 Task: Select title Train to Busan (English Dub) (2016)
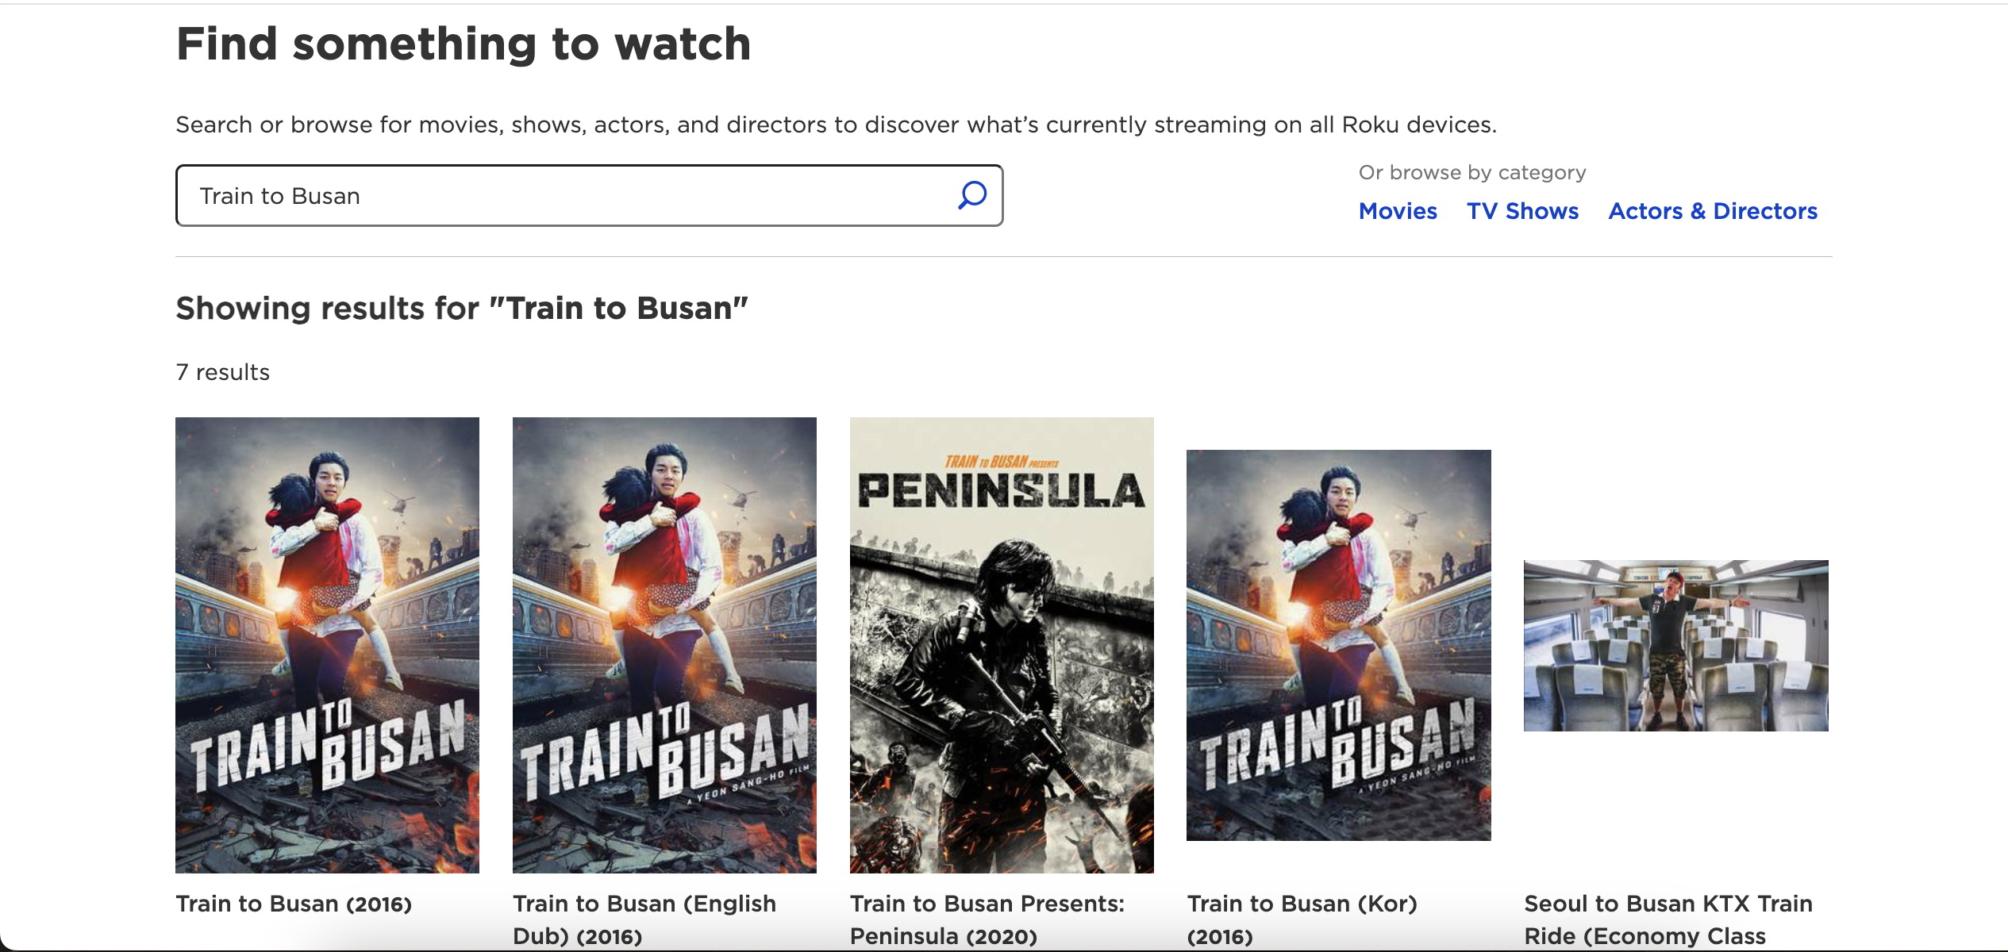pyautogui.click(x=644, y=919)
